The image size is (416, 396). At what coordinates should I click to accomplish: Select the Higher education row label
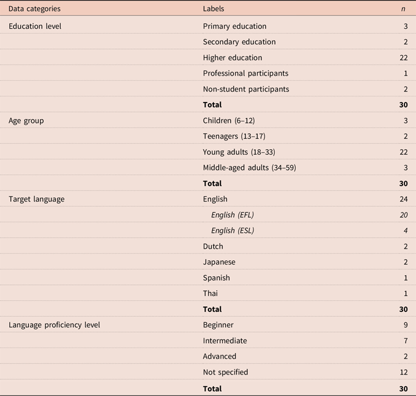click(233, 58)
